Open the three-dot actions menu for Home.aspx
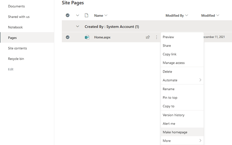 pos(157,37)
